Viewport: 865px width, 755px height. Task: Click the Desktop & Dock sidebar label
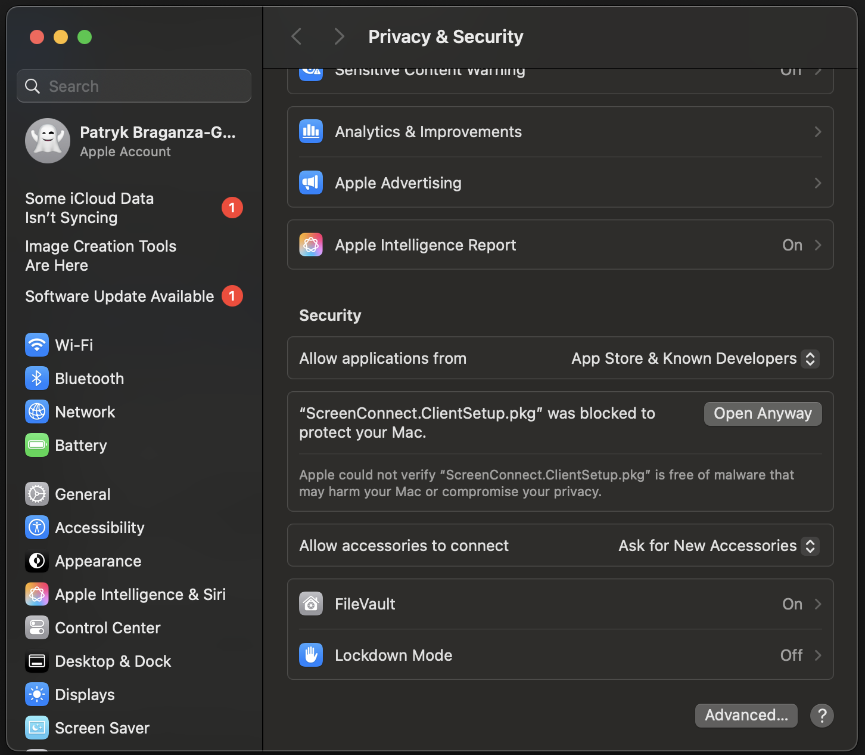point(113,661)
